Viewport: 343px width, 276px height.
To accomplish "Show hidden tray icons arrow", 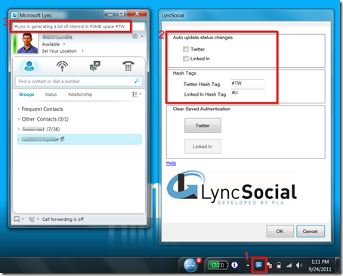I will tap(248, 265).
